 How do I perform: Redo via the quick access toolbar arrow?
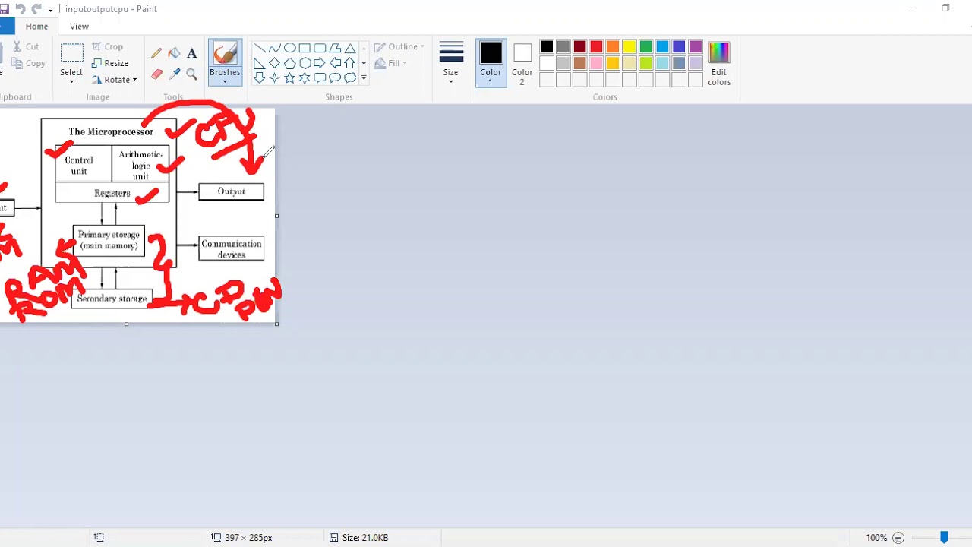(x=36, y=9)
